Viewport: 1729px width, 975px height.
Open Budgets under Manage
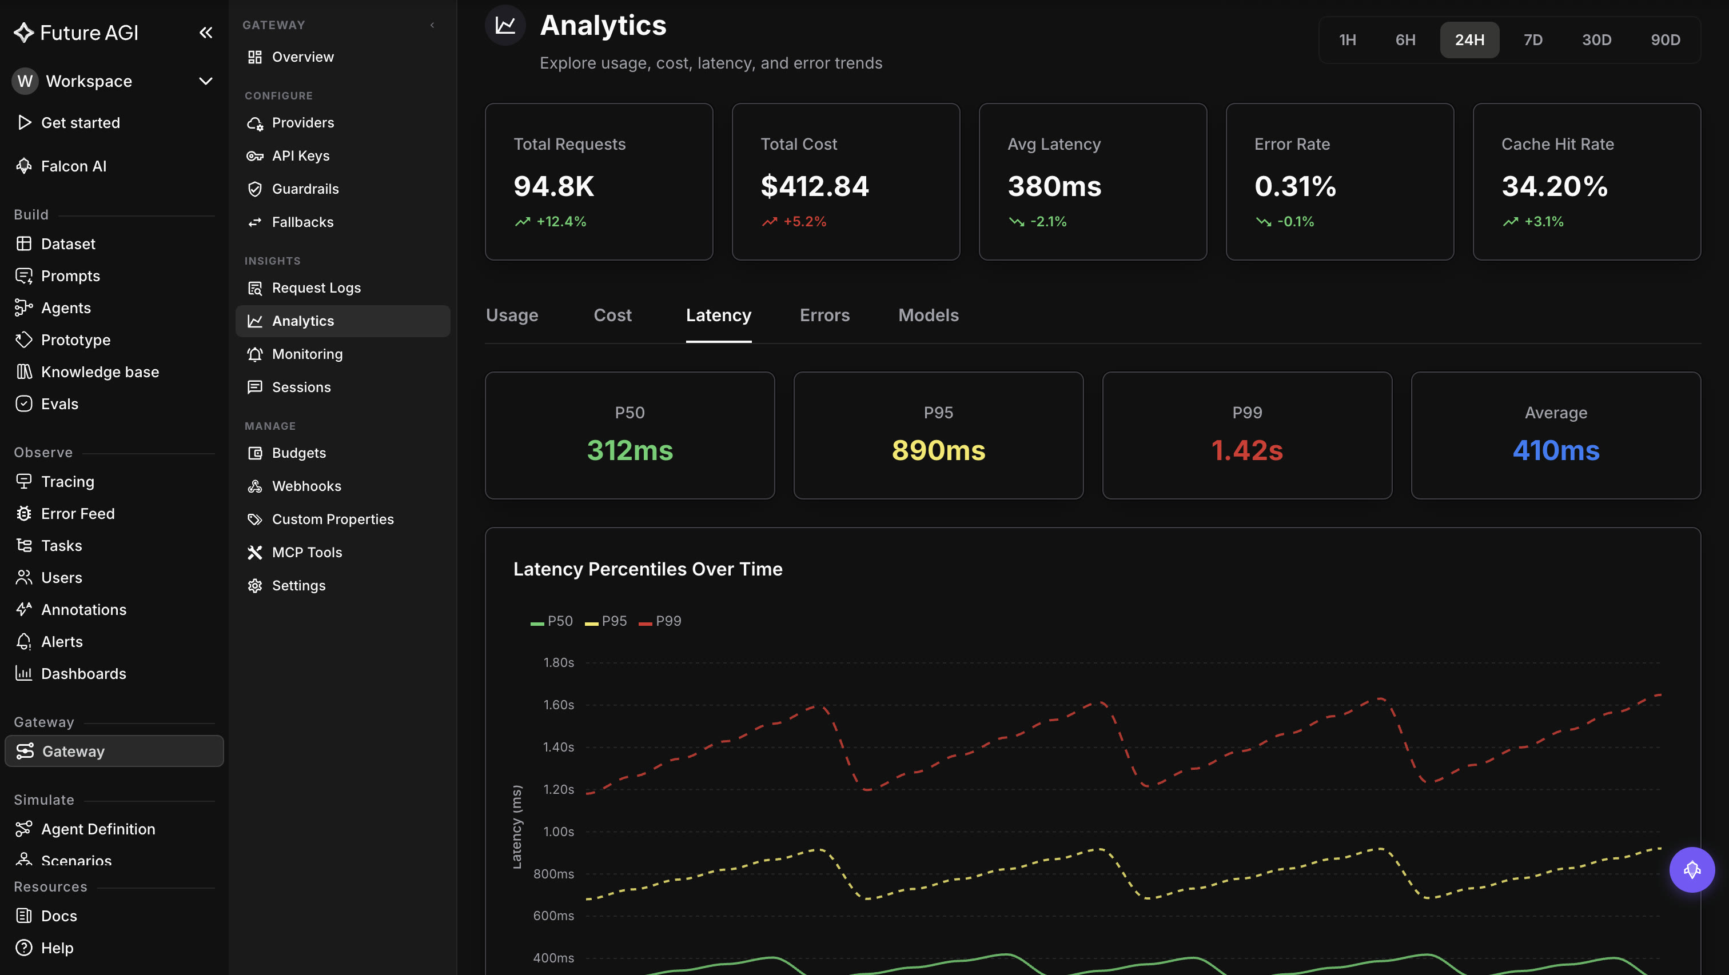click(342, 453)
